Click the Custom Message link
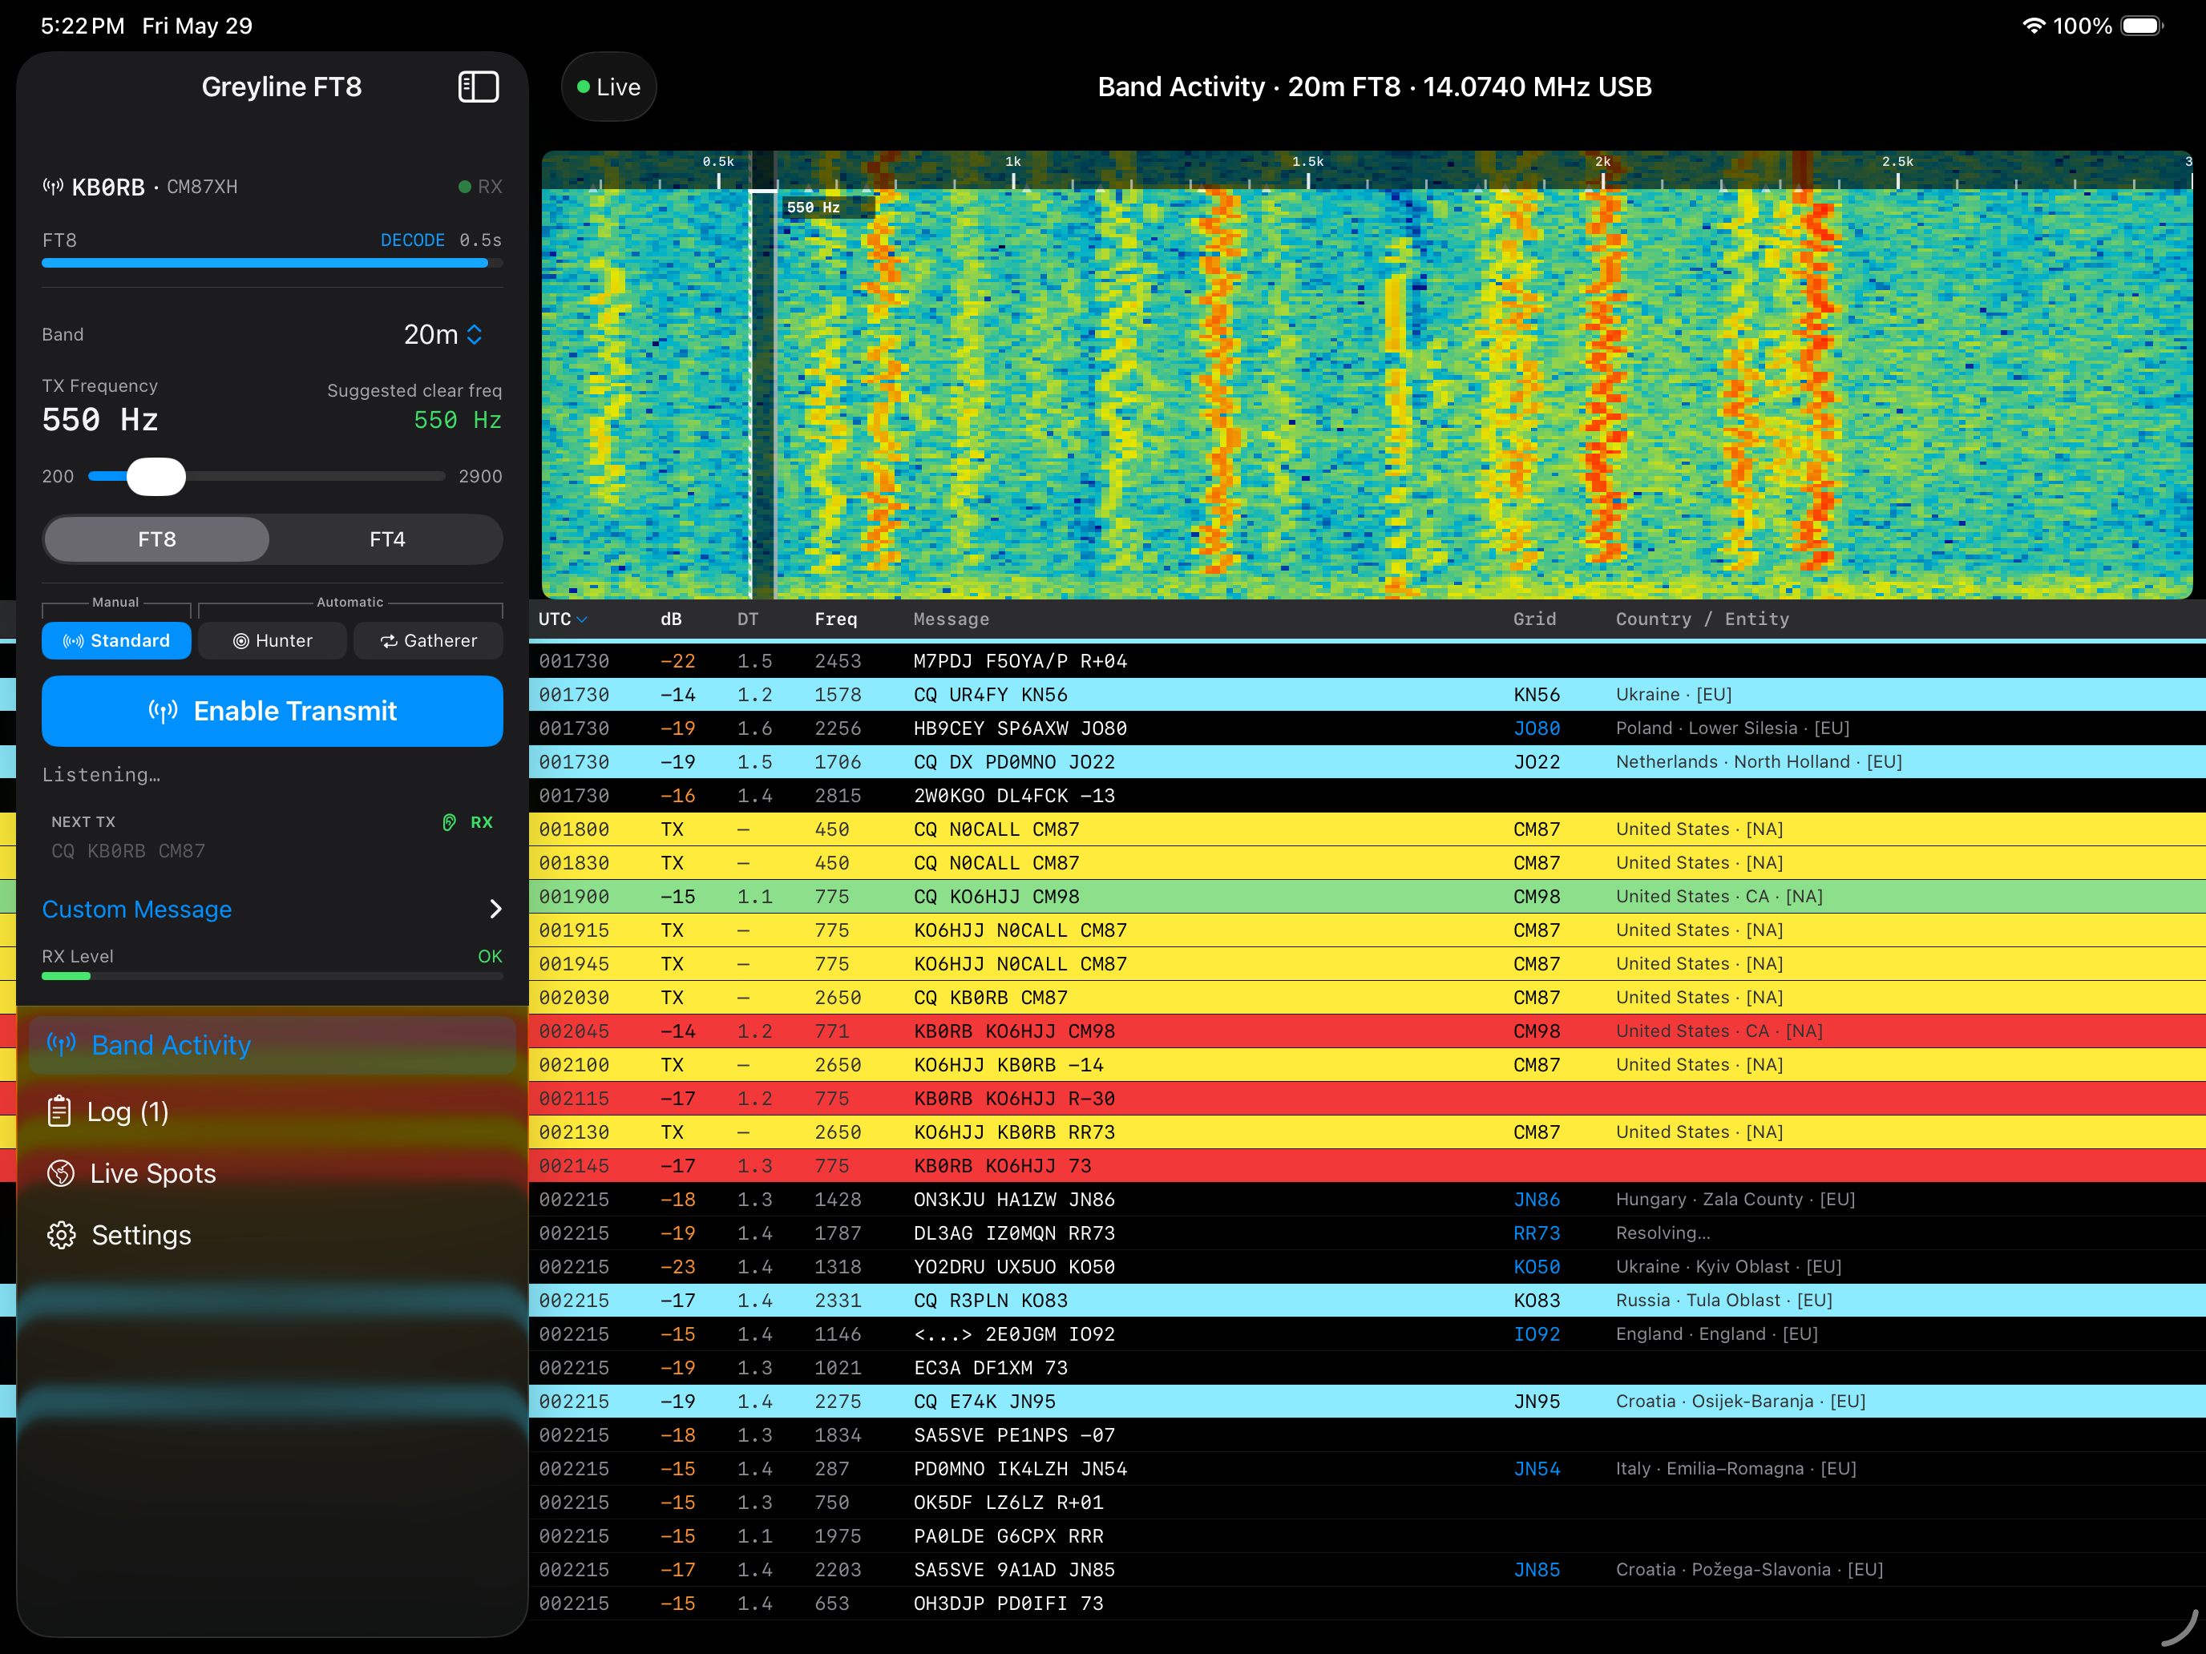This screenshot has height=1654, width=2206. [x=136, y=908]
